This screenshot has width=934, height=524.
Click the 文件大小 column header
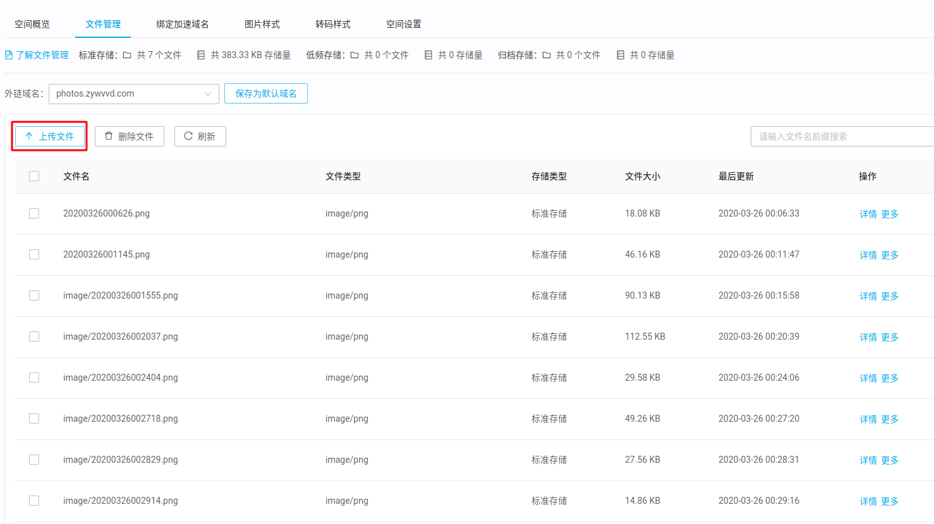point(643,176)
